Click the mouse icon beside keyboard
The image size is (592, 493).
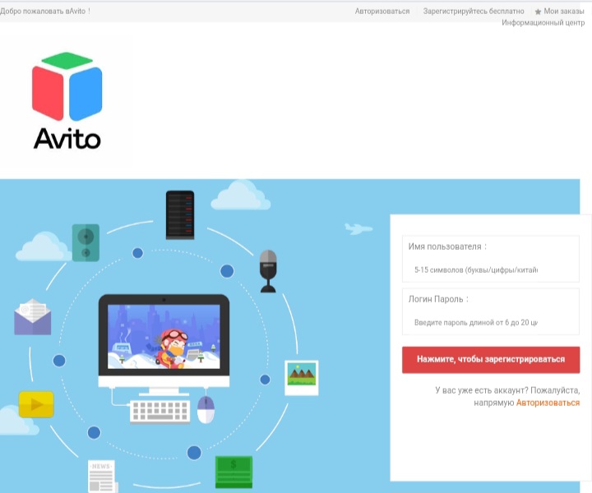(206, 408)
